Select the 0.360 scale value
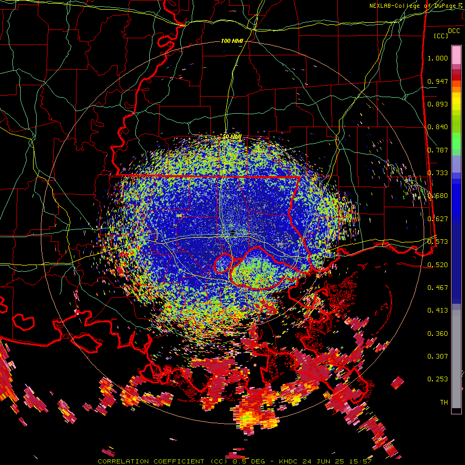Viewport: 465px width, 465px height. 438,334
